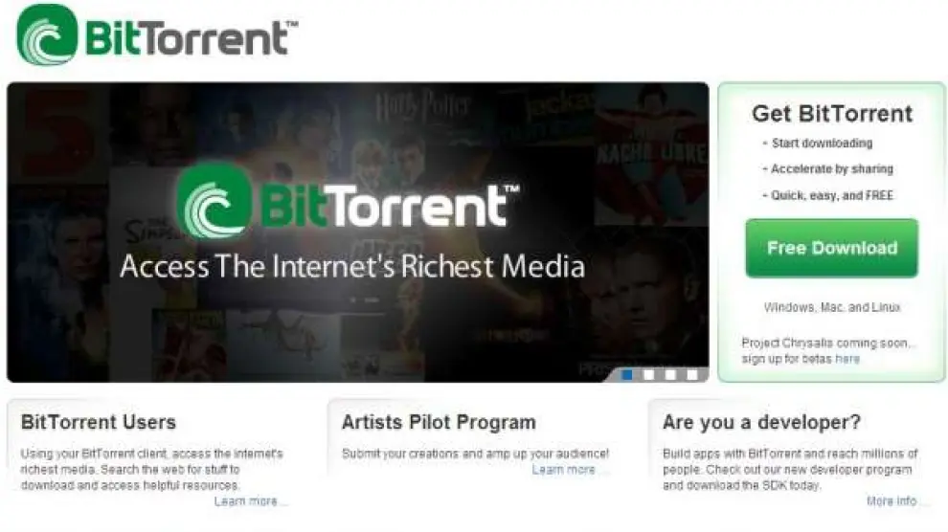This screenshot has width=948, height=532.
Task: Jump to the third banner slide dot
Action: [670, 375]
